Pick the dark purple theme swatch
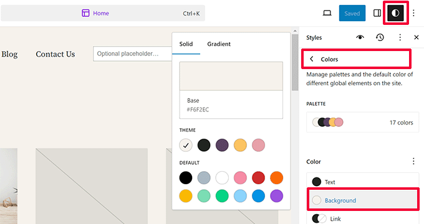Image resolution: width=424 pixels, height=224 pixels. (x=222, y=145)
